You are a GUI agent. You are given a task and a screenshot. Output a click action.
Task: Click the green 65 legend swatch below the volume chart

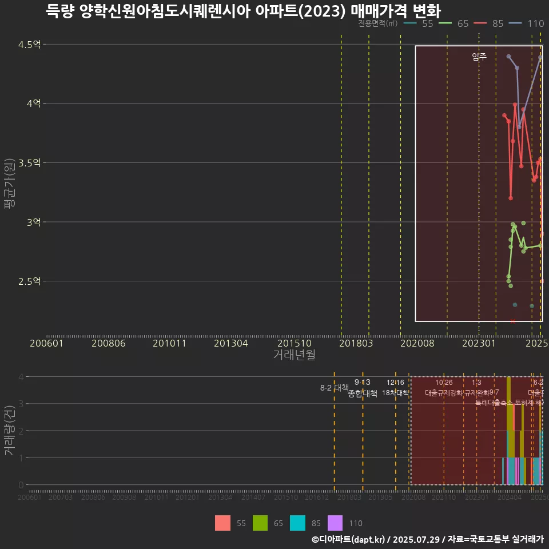[x=260, y=523]
